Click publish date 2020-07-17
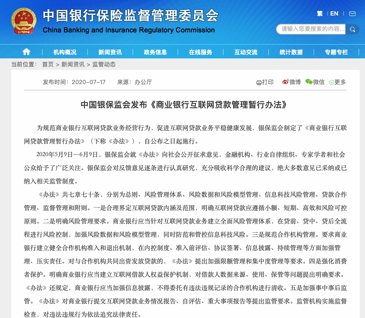Viewport: 365px width, 318px height. pos(88,82)
